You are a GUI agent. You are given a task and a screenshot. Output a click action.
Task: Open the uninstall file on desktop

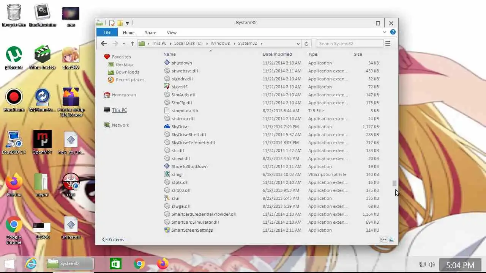point(71,227)
